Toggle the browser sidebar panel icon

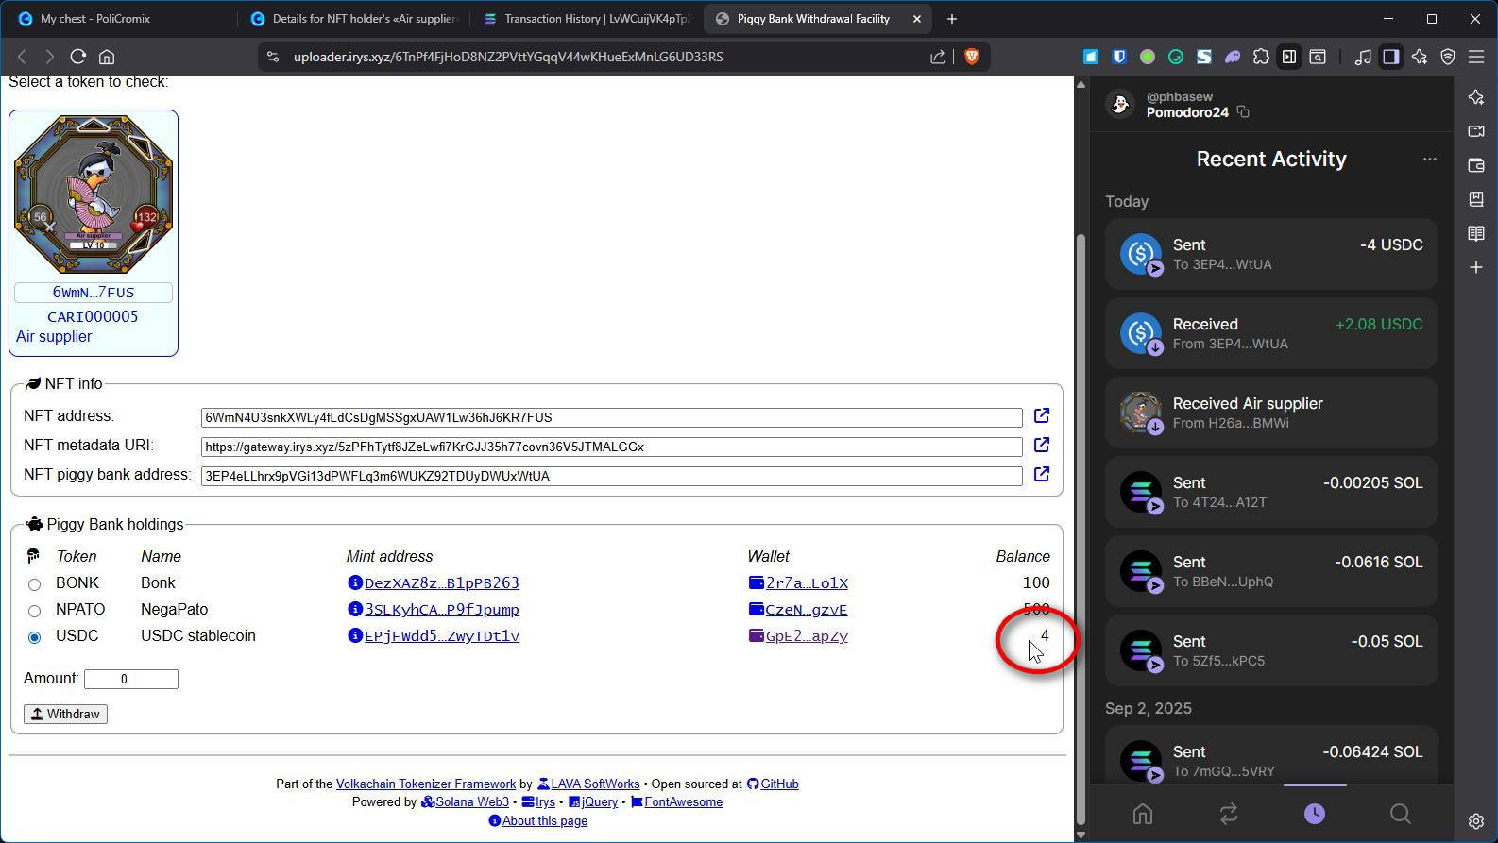(x=1390, y=57)
